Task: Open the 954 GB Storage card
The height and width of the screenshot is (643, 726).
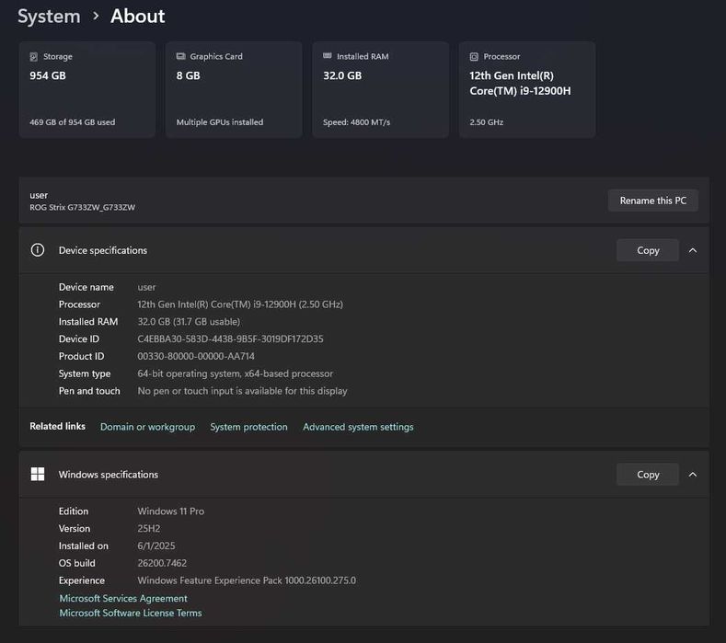Action: click(86, 90)
